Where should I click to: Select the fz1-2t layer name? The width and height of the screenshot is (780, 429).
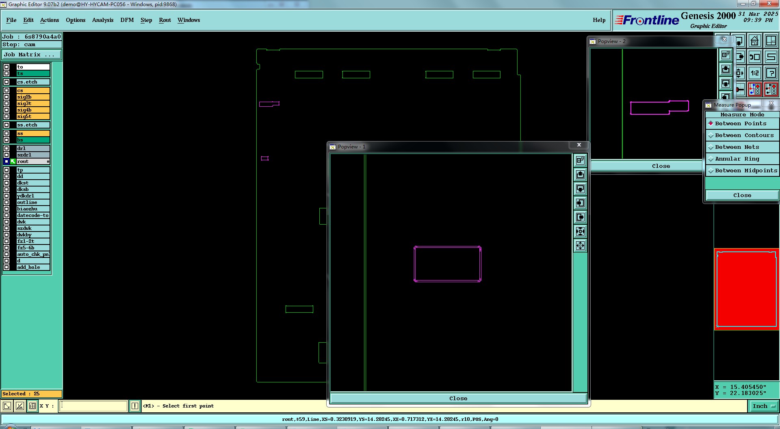point(33,241)
